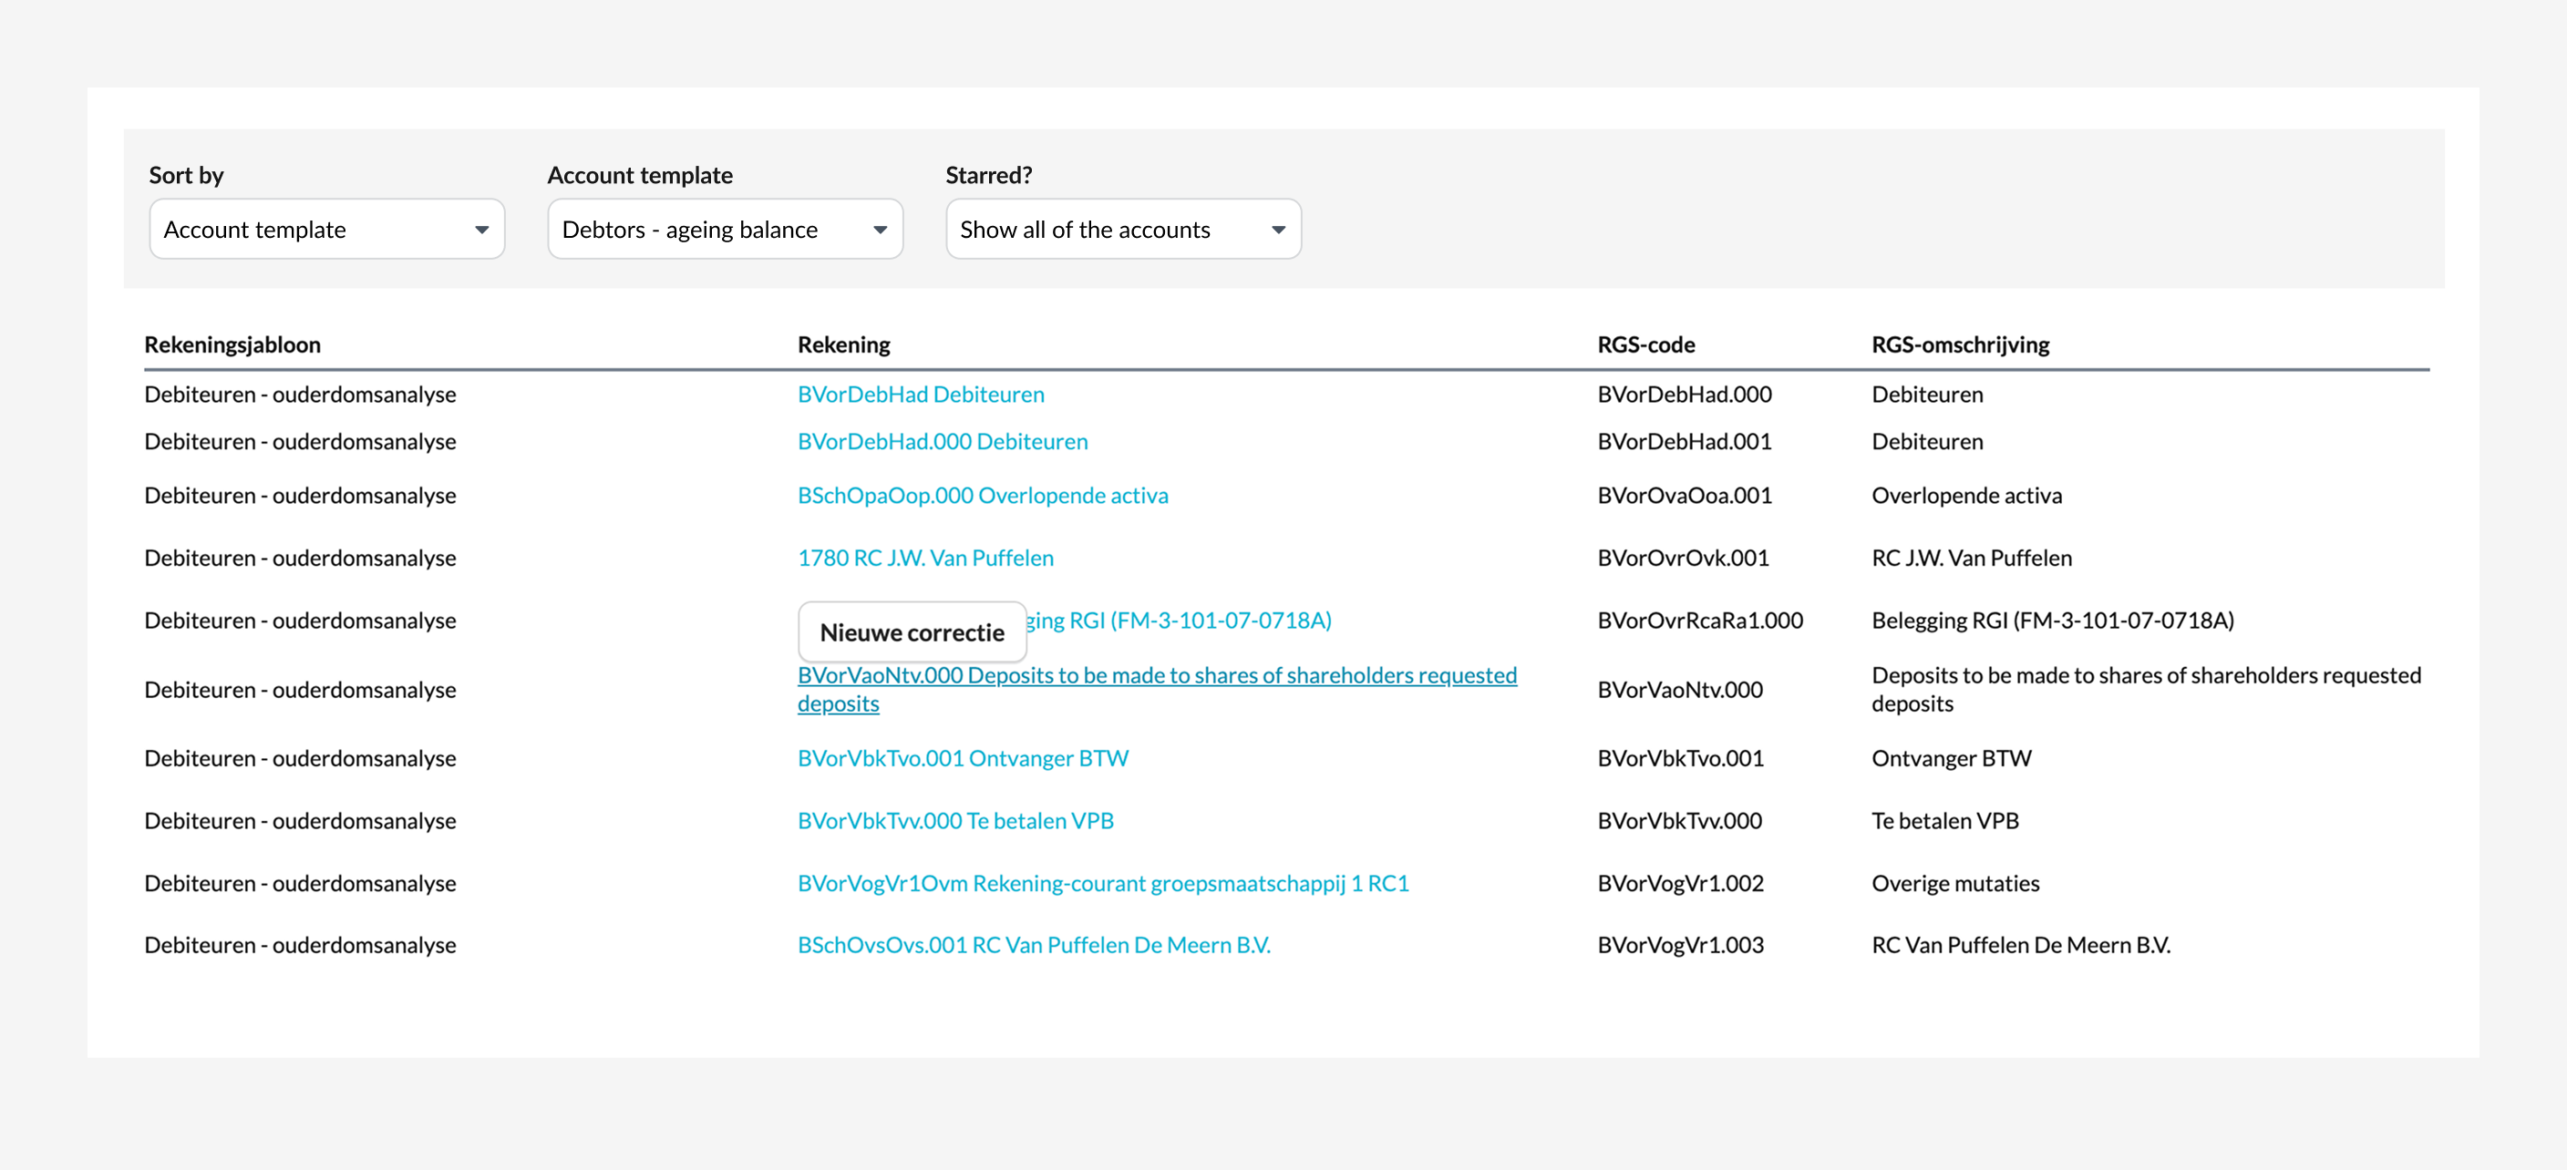This screenshot has height=1170, width=2567.
Task: Open BVorDebHad Debiteuren account link
Action: pyautogui.click(x=920, y=395)
